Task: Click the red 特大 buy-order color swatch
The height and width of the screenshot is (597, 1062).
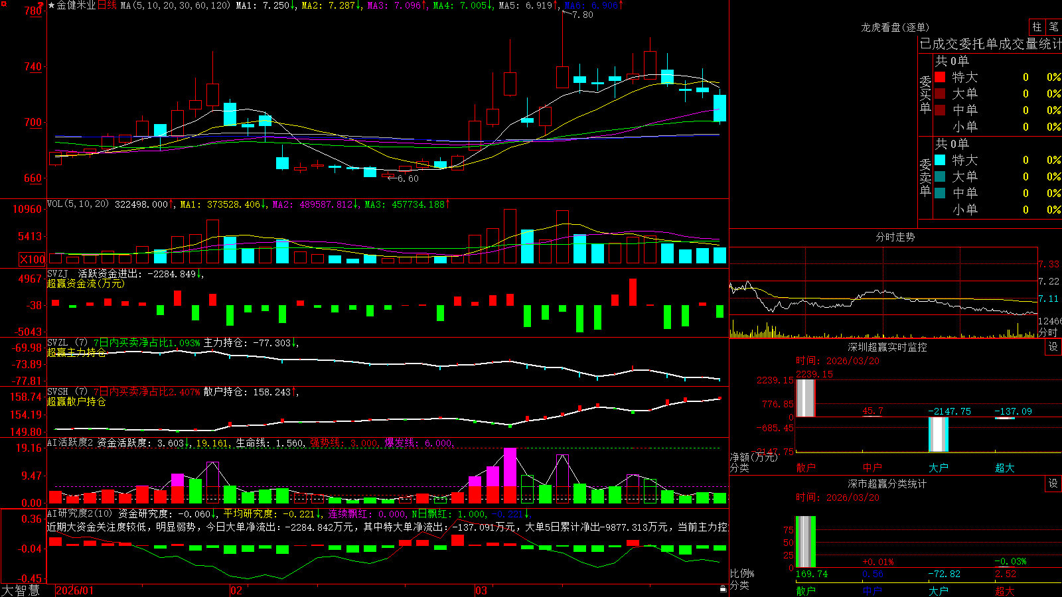Action: (940, 77)
